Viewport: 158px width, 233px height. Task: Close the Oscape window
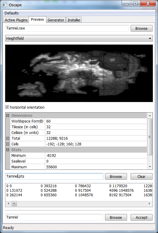[148, 4]
